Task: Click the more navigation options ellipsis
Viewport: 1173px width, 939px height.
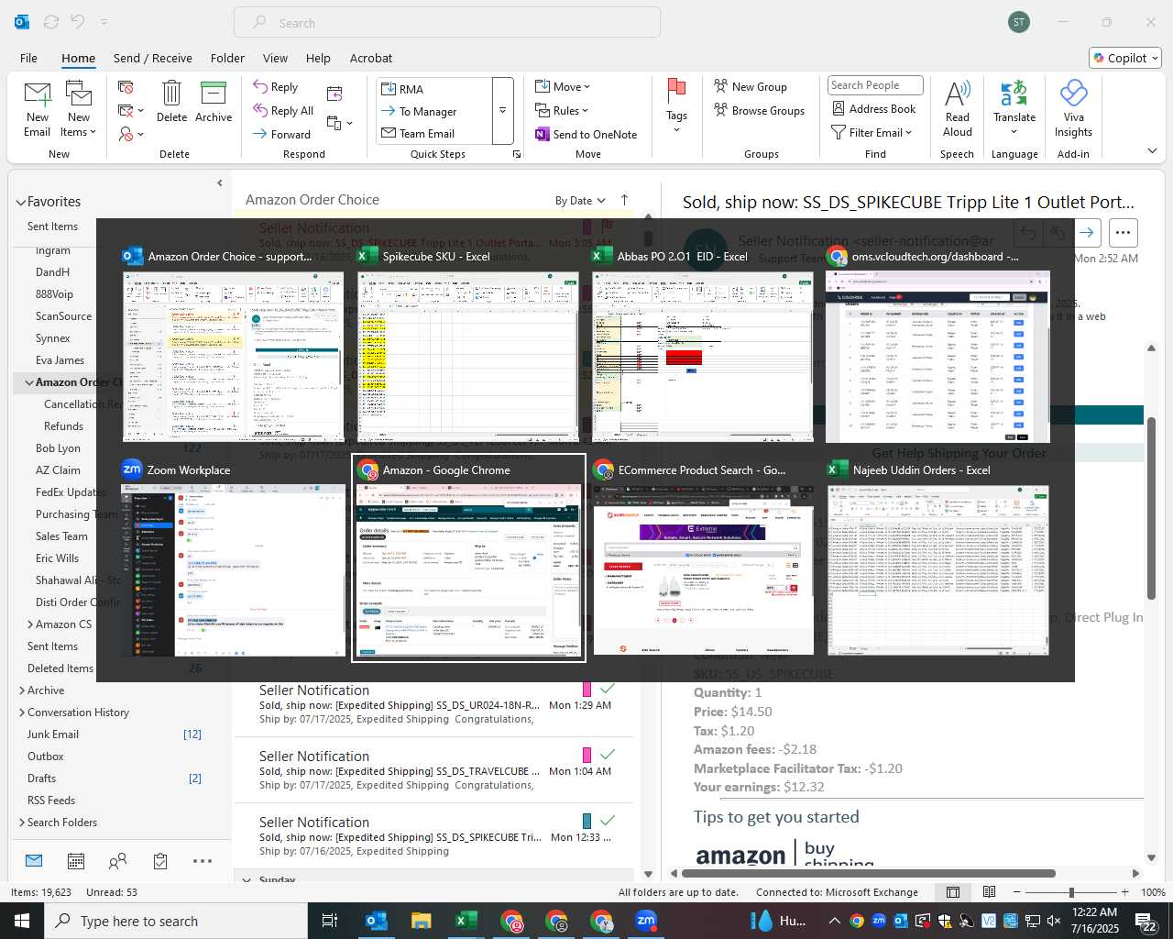Action: point(203,861)
